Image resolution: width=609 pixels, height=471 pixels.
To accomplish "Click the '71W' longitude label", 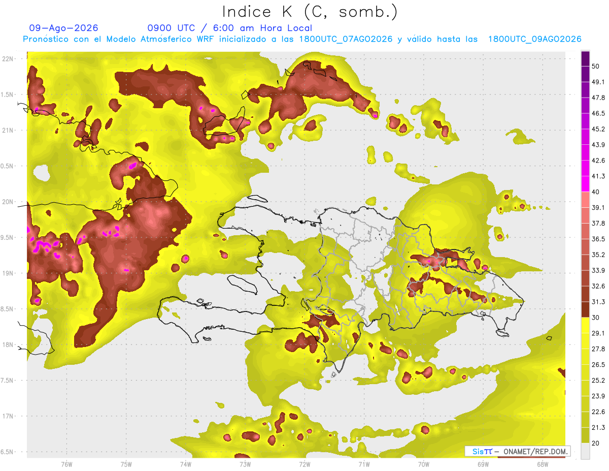I will click(364, 464).
